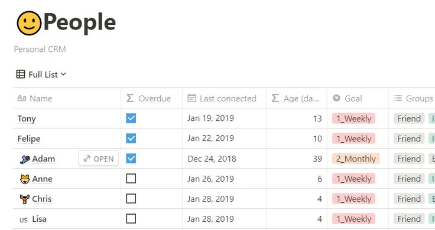Check Anne's Overdue checkbox
435x230 pixels.
131,179
